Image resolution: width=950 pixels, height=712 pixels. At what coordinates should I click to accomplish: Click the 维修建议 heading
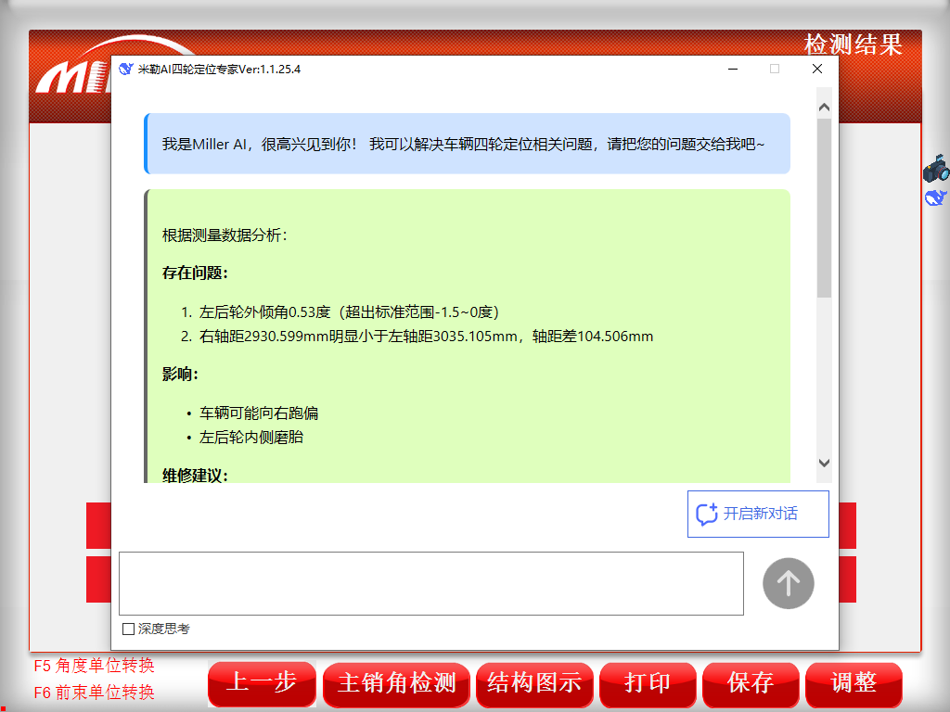click(x=195, y=476)
